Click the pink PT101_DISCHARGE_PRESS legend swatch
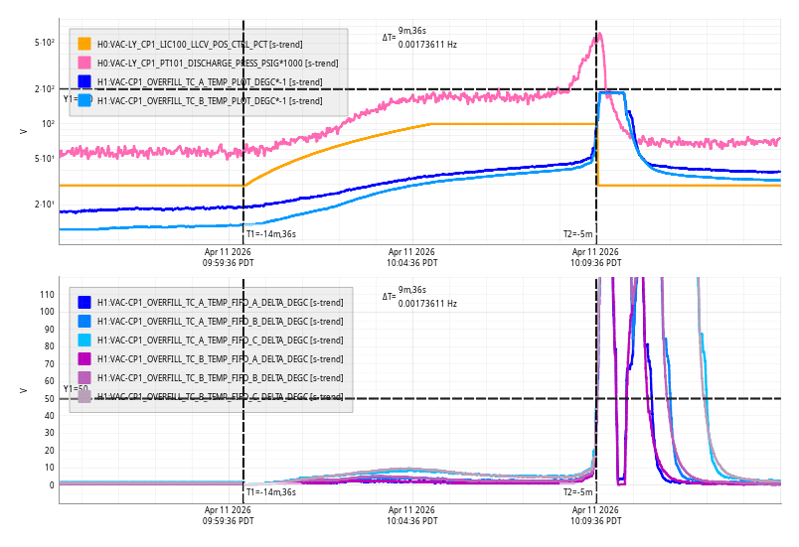This screenshot has height=547, width=799. pyautogui.click(x=84, y=63)
